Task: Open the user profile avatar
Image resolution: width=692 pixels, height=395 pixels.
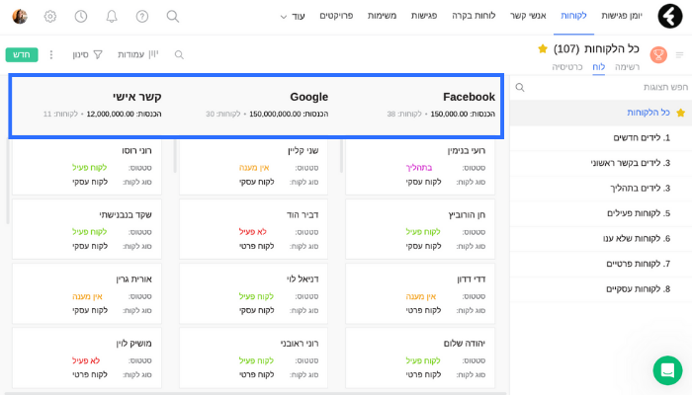Action: click(x=20, y=17)
